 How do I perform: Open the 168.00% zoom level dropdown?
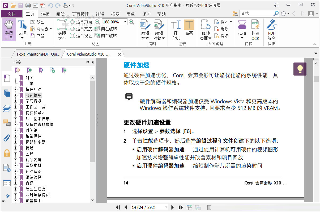125,22
